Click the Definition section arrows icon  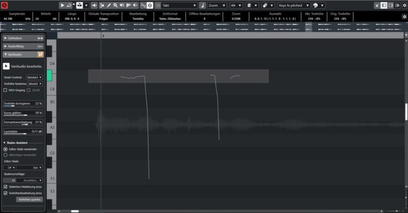40,38
